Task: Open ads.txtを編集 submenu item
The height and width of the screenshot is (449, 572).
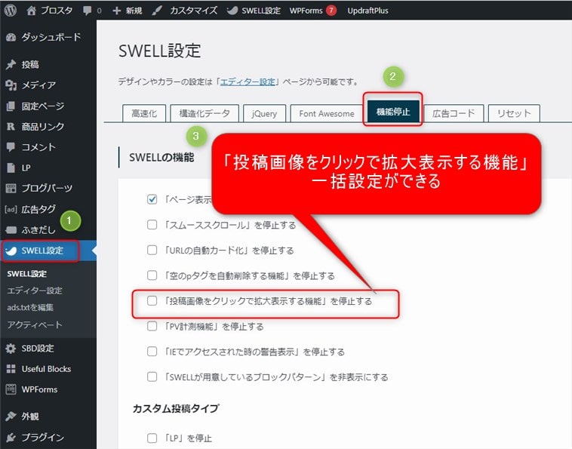Action: click(x=30, y=307)
